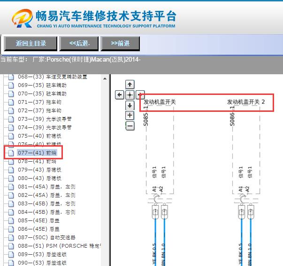The width and height of the screenshot is (283, 266).
Task: Click the document icon beside 071—(37)
Action: click(x=11, y=102)
